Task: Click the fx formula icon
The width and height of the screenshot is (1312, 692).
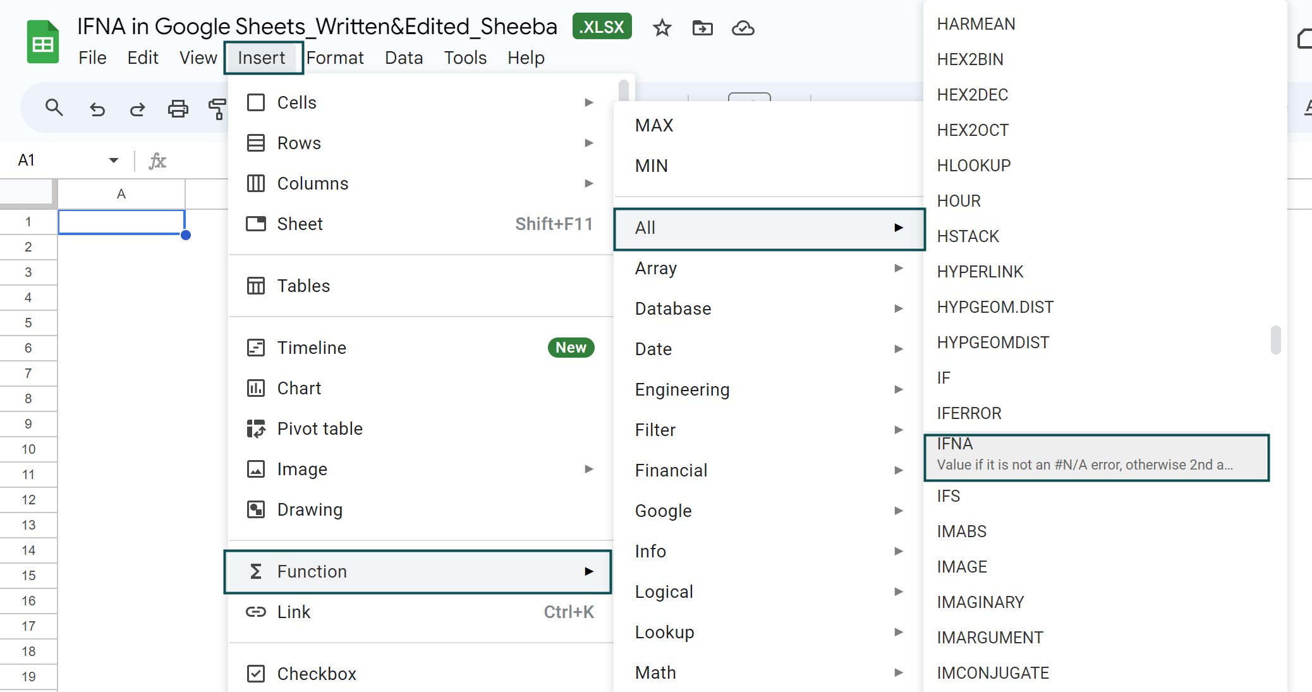Action: click(x=157, y=161)
